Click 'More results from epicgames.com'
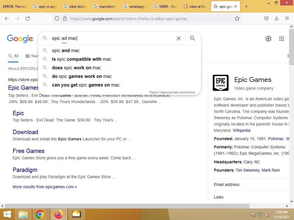The height and width of the screenshot is (220, 294). tap(45, 187)
